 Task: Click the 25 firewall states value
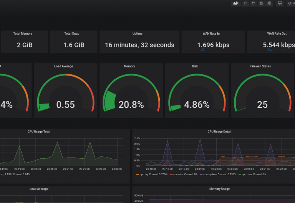point(262,105)
